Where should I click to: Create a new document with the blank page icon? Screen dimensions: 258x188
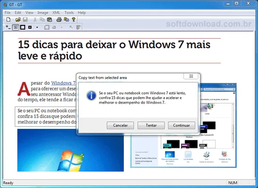pos(8,20)
